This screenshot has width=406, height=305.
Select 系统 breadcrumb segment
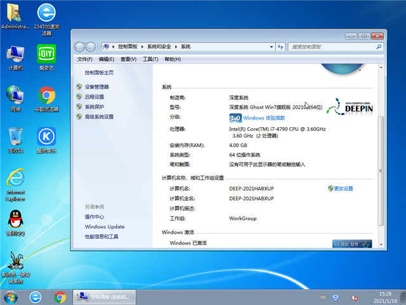point(186,46)
